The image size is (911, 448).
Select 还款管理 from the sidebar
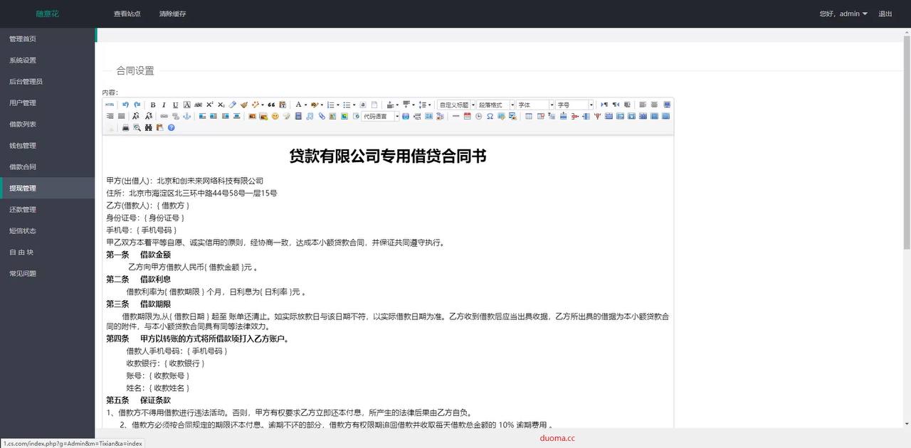tap(23, 210)
